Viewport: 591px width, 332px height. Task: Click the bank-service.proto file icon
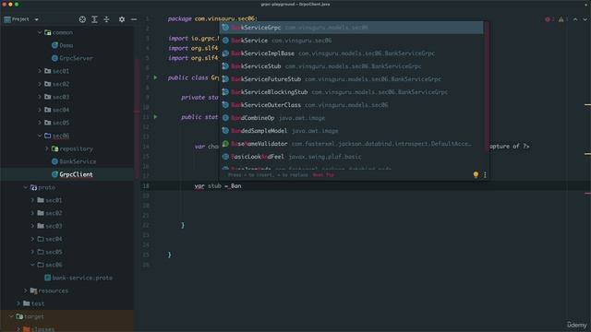pyautogui.click(x=47, y=278)
